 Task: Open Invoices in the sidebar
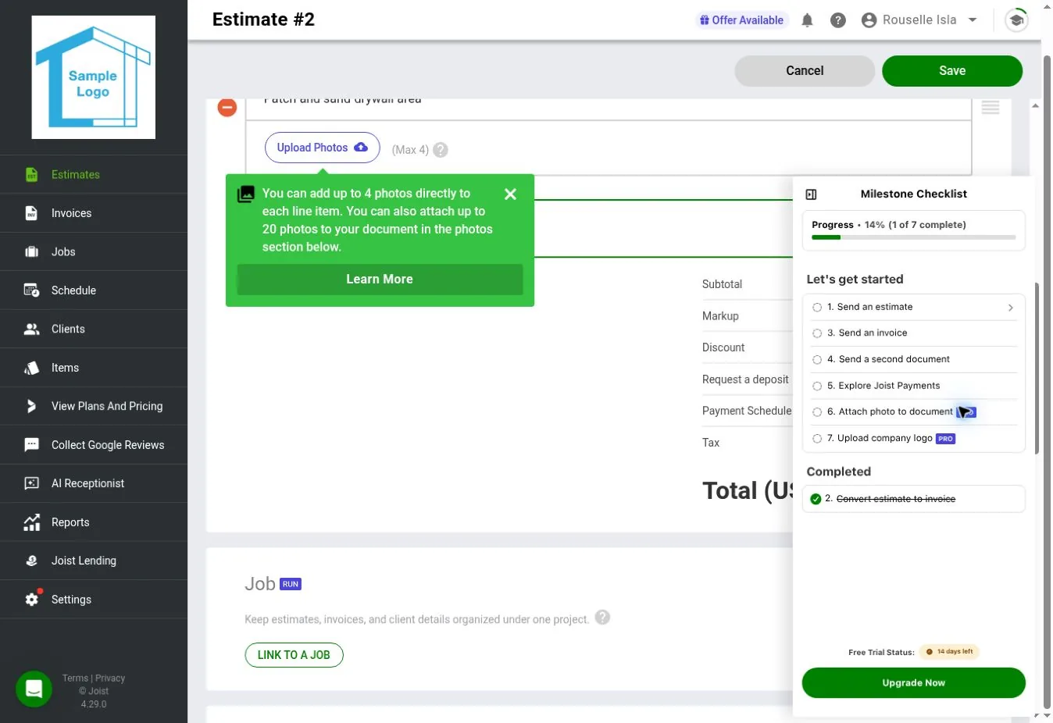[x=94, y=213]
